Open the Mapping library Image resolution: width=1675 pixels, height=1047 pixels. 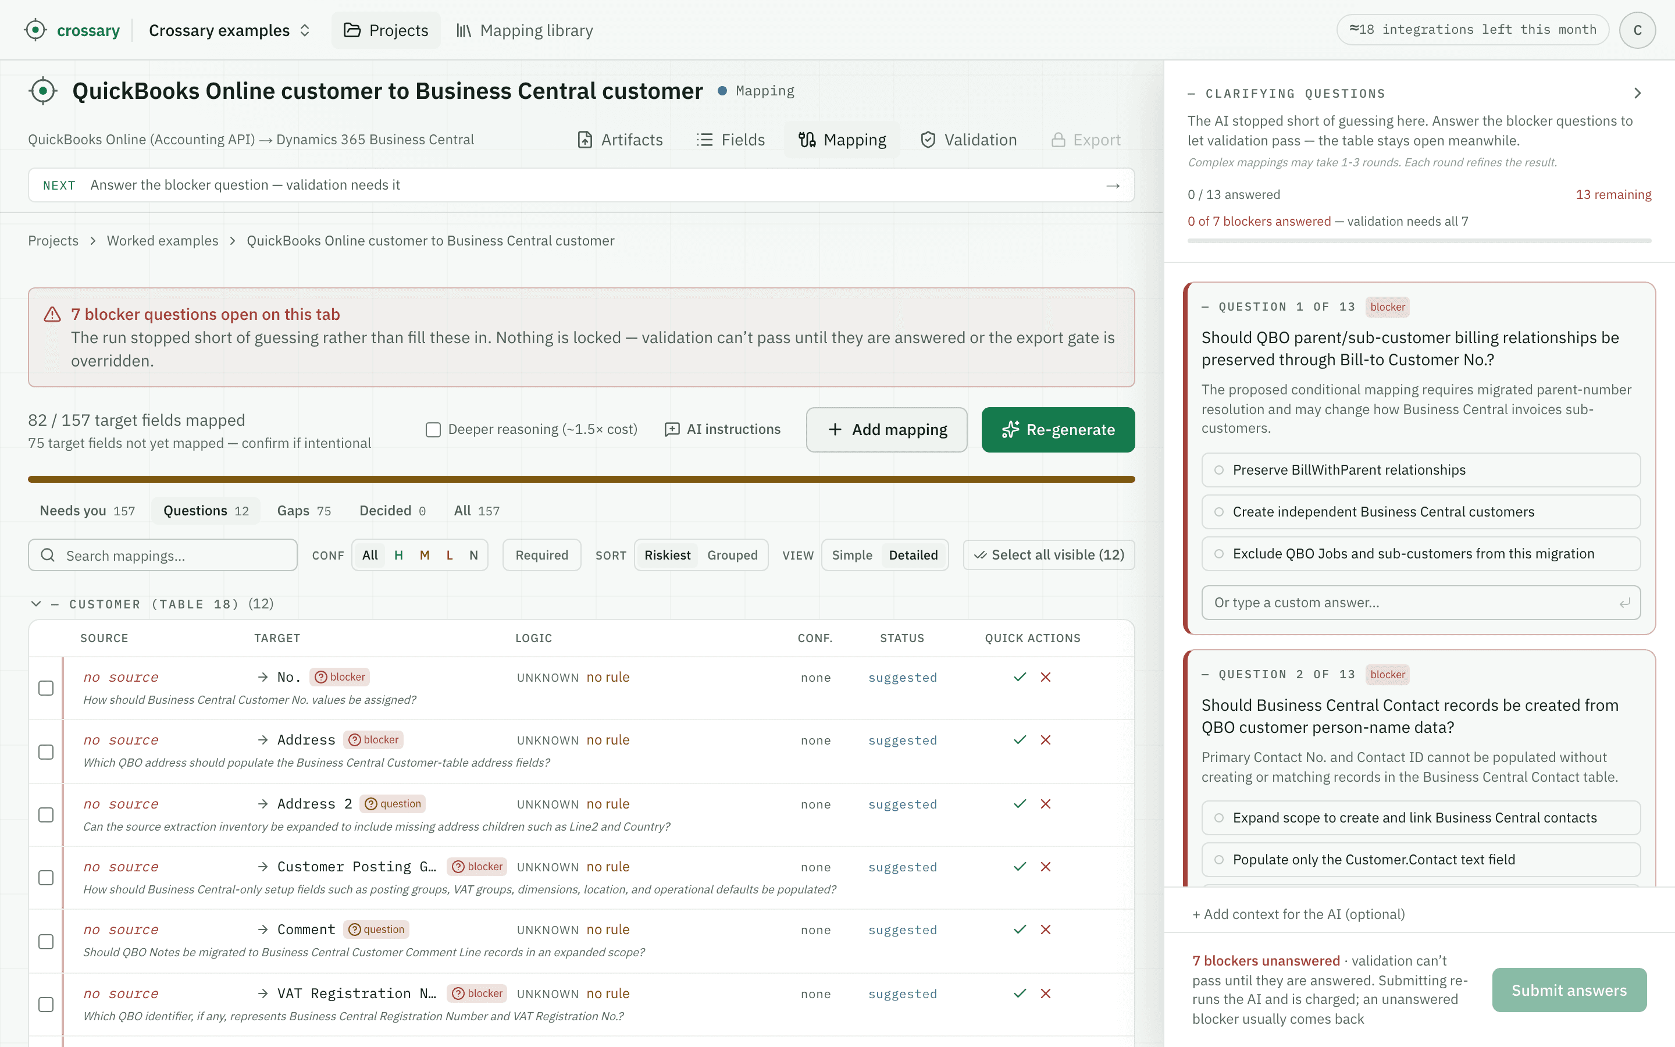(524, 30)
